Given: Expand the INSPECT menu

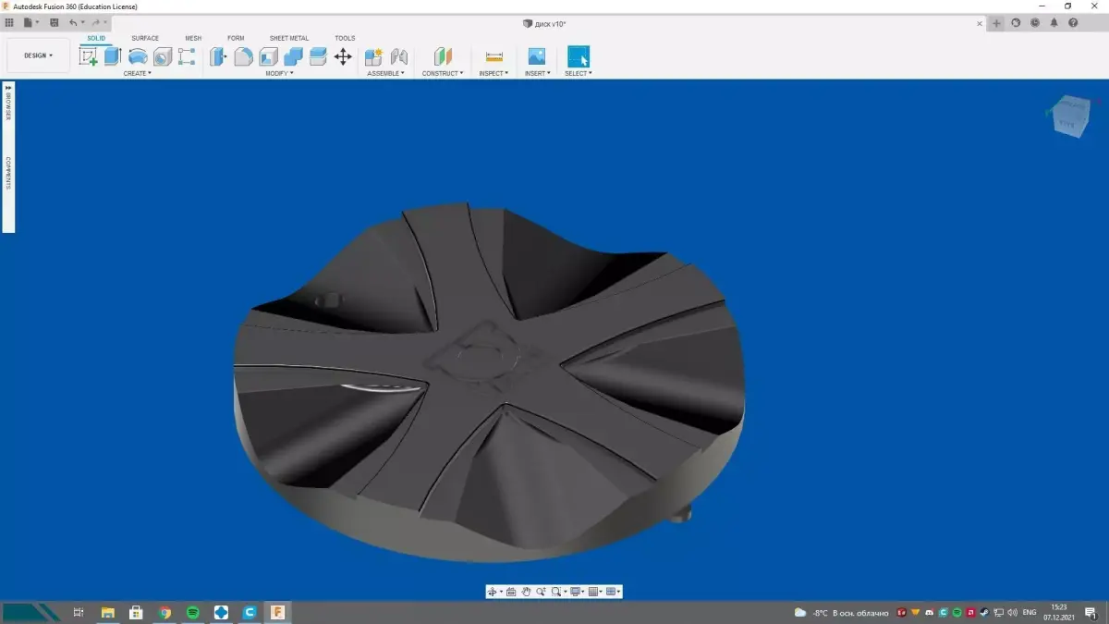Looking at the screenshot, I should tap(494, 73).
